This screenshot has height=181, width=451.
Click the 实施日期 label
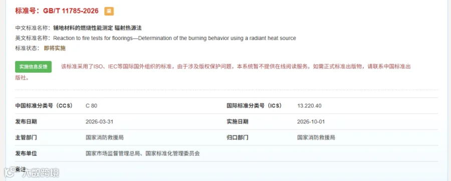(238, 121)
